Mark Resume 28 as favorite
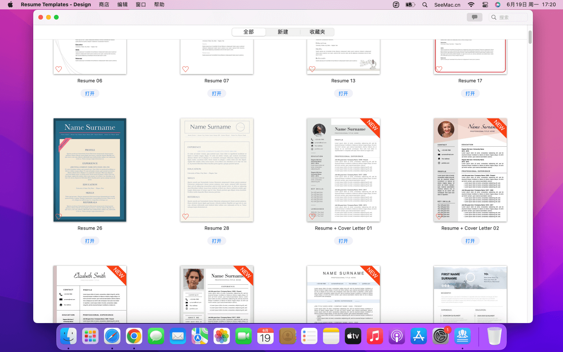The width and height of the screenshot is (563, 352). coord(185,216)
